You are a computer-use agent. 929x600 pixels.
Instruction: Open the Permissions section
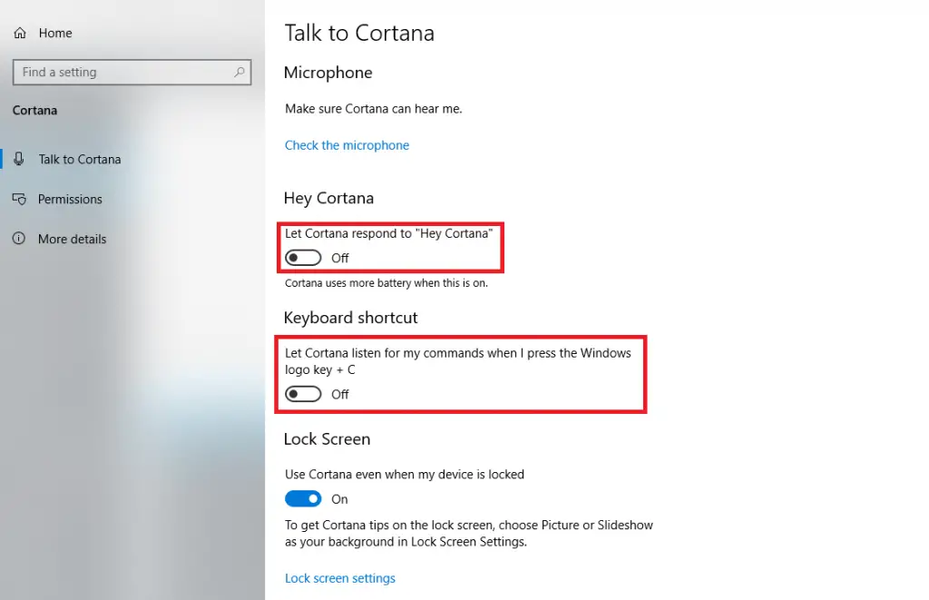coord(70,199)
